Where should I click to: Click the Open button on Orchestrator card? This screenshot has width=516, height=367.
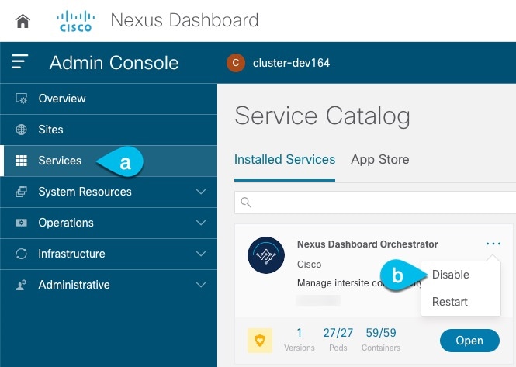tap(469, 341)
